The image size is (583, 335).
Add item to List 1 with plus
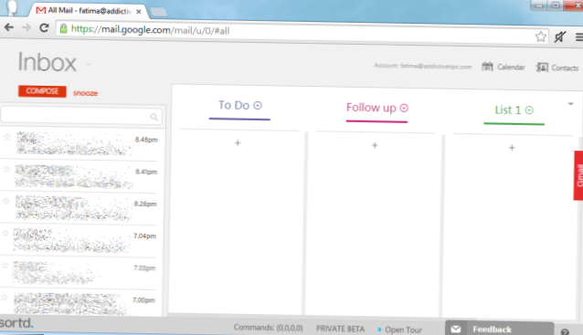(x=512, y=148)
